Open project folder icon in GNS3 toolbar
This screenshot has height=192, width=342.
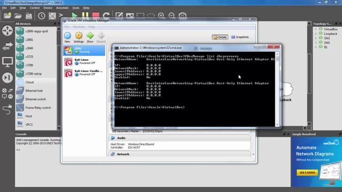point(18,15)
